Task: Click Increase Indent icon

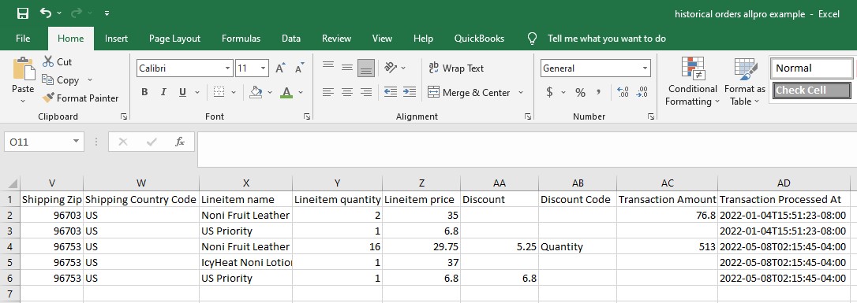Action: (x=410, y=92)
